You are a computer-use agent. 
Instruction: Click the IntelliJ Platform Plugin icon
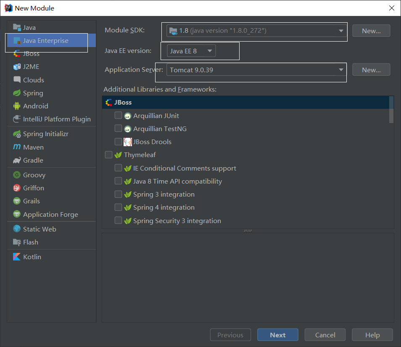click(17, 119)
